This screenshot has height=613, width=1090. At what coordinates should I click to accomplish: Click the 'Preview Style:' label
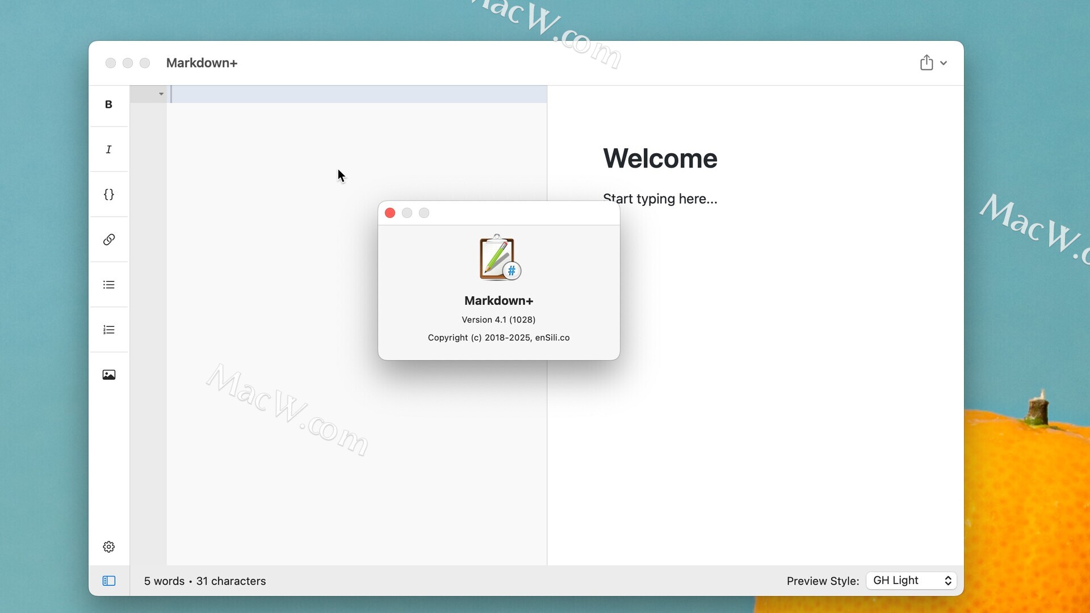pyautogui.click(x=823, y=581)
